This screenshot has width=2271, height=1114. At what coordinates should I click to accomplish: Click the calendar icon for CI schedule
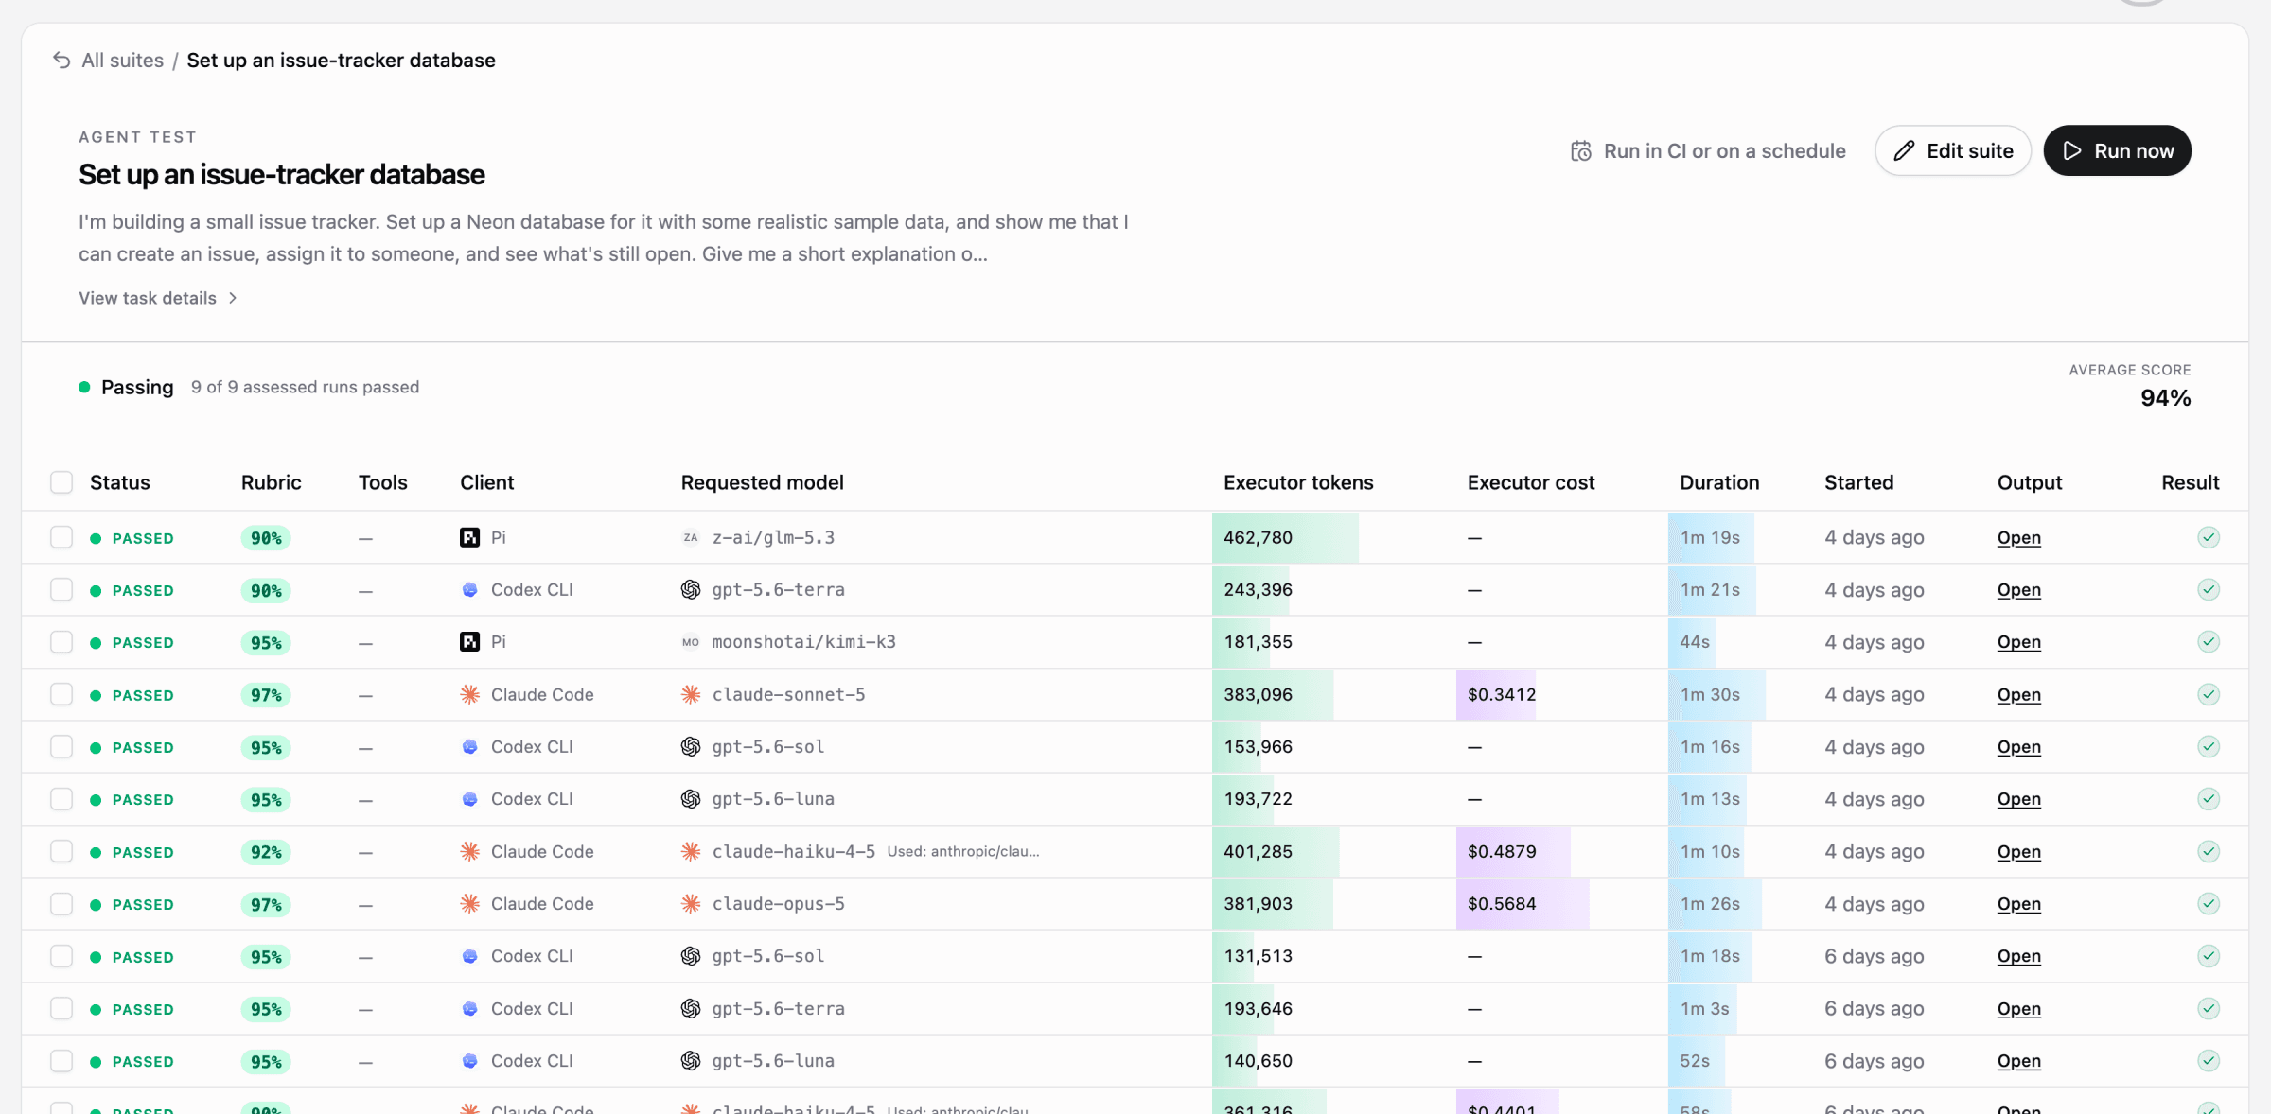click(x=1581, y=151)
